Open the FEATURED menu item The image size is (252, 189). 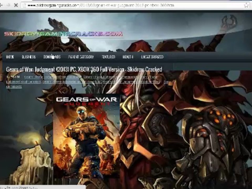108,57
